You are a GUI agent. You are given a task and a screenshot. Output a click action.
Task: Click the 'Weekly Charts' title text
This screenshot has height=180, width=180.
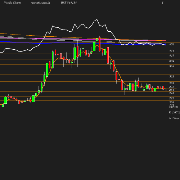(x=12, y=3)
